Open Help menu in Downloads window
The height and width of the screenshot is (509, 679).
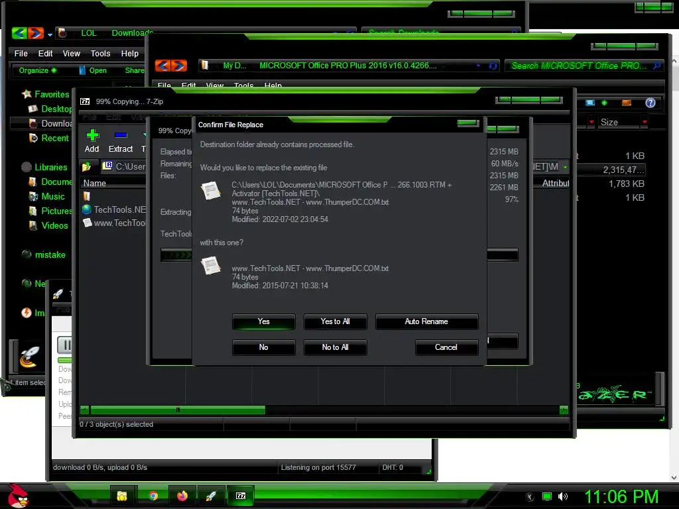click(130, 54)
